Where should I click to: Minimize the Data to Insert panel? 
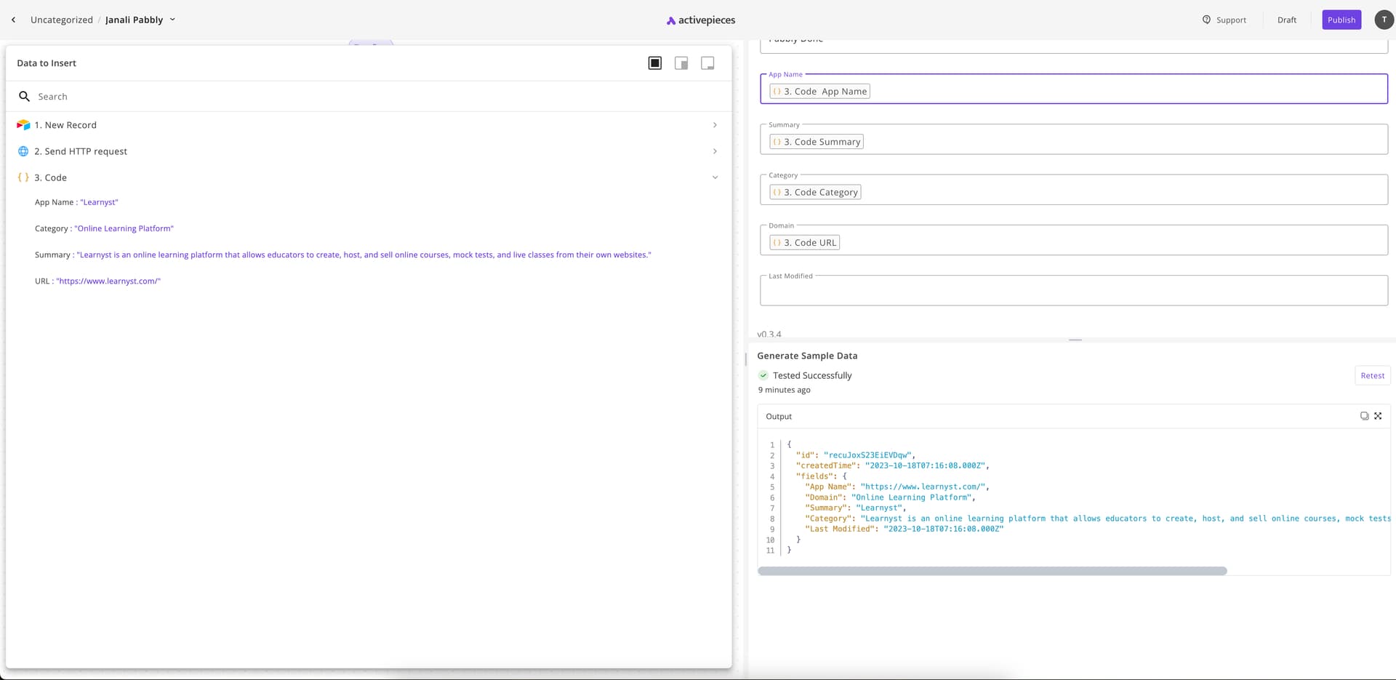(707, 63)
